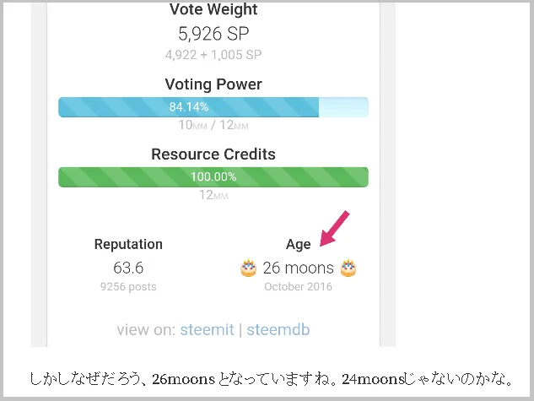
Task: Select the Voting Power heading
Action: pyautogui.click(x=213, y=84)
